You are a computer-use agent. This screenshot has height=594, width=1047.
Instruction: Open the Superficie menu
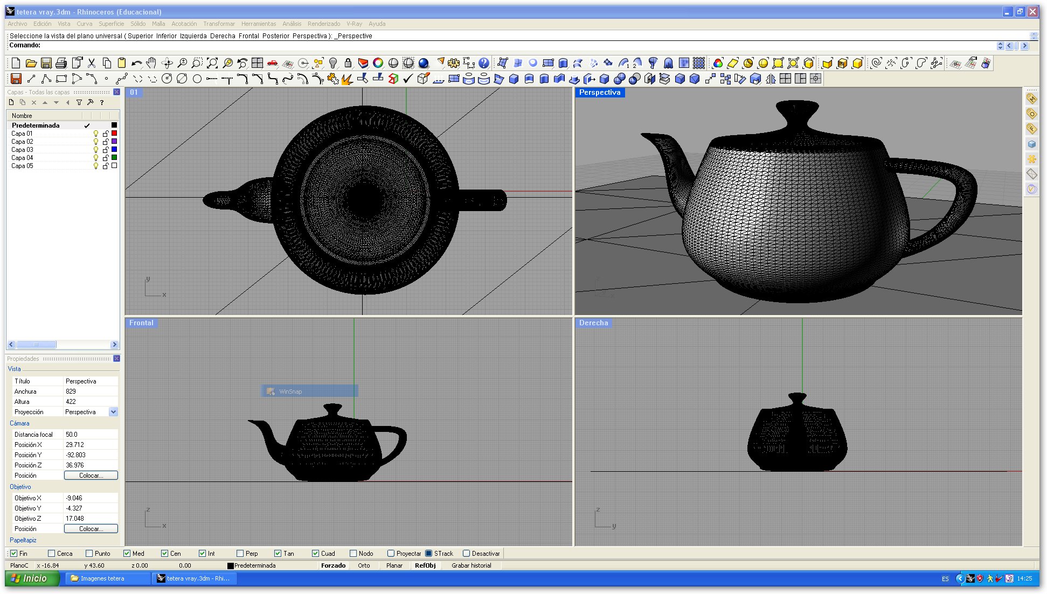tap(111, 24)
